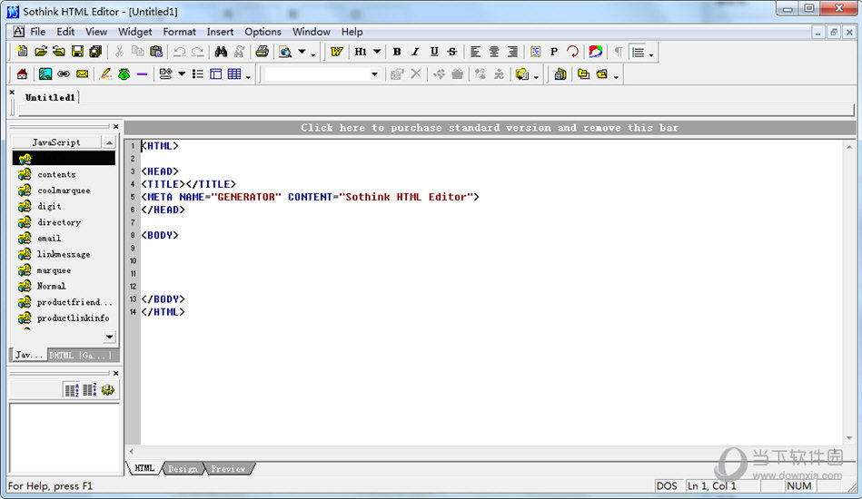This screenshot has height=499, width=862.
Task: Toggle the line numbers list icon
Action: [638, 52]
